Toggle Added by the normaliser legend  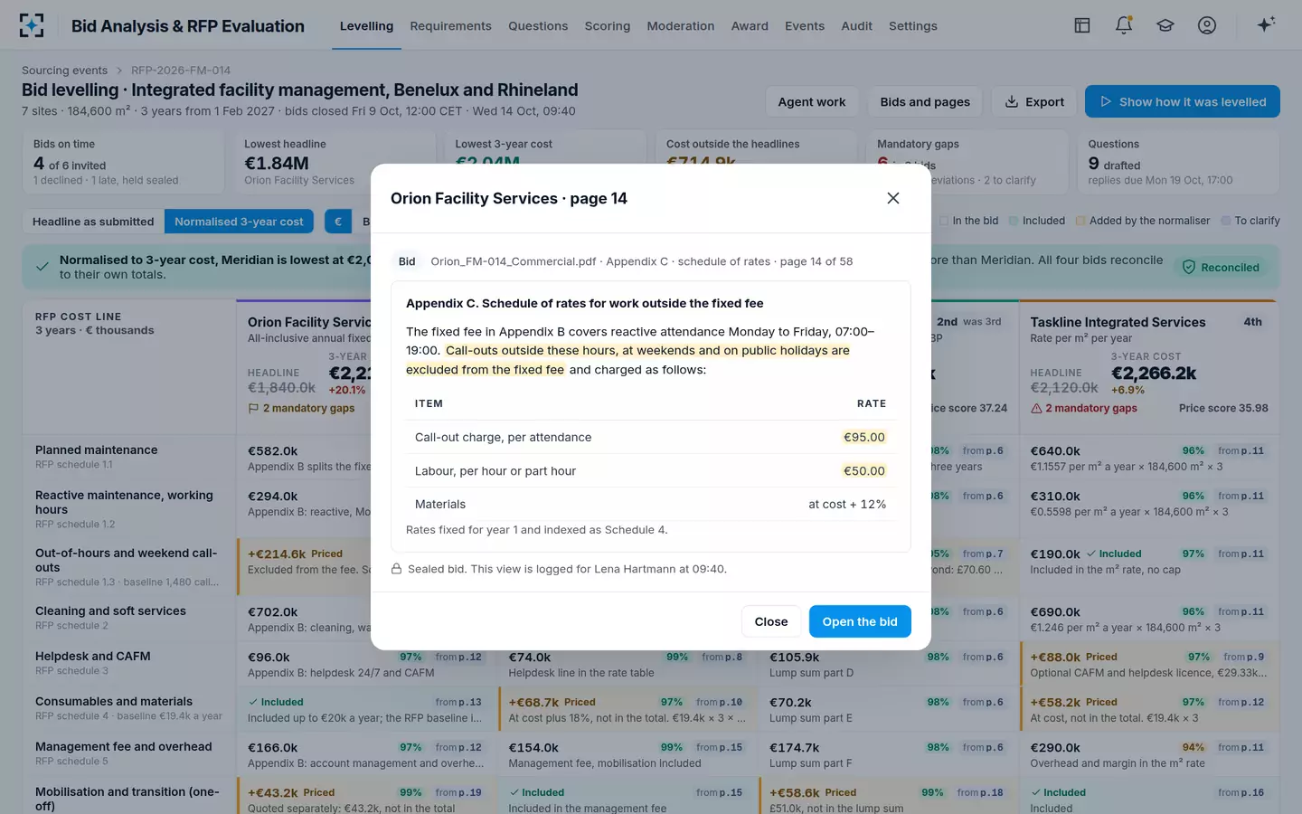(1143, 221)
